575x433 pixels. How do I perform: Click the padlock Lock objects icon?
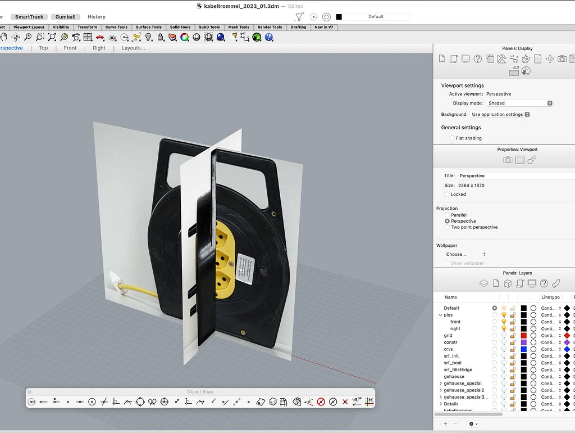(161, 37)
